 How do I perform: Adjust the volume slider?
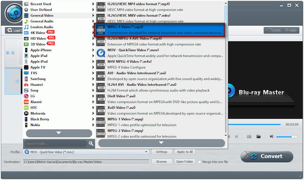286,137
